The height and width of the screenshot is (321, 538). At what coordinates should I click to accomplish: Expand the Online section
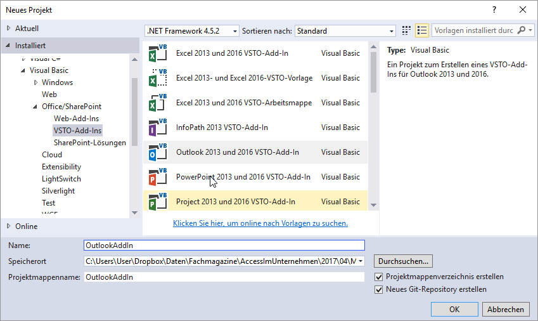(x=9, y=226)
